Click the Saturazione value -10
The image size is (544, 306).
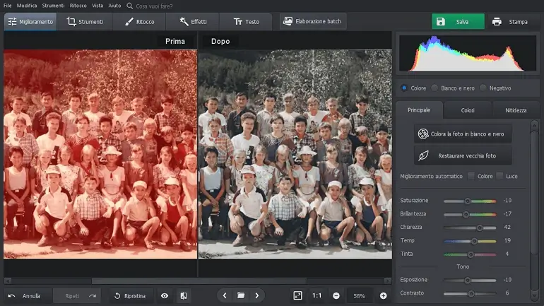click(507, 201)
